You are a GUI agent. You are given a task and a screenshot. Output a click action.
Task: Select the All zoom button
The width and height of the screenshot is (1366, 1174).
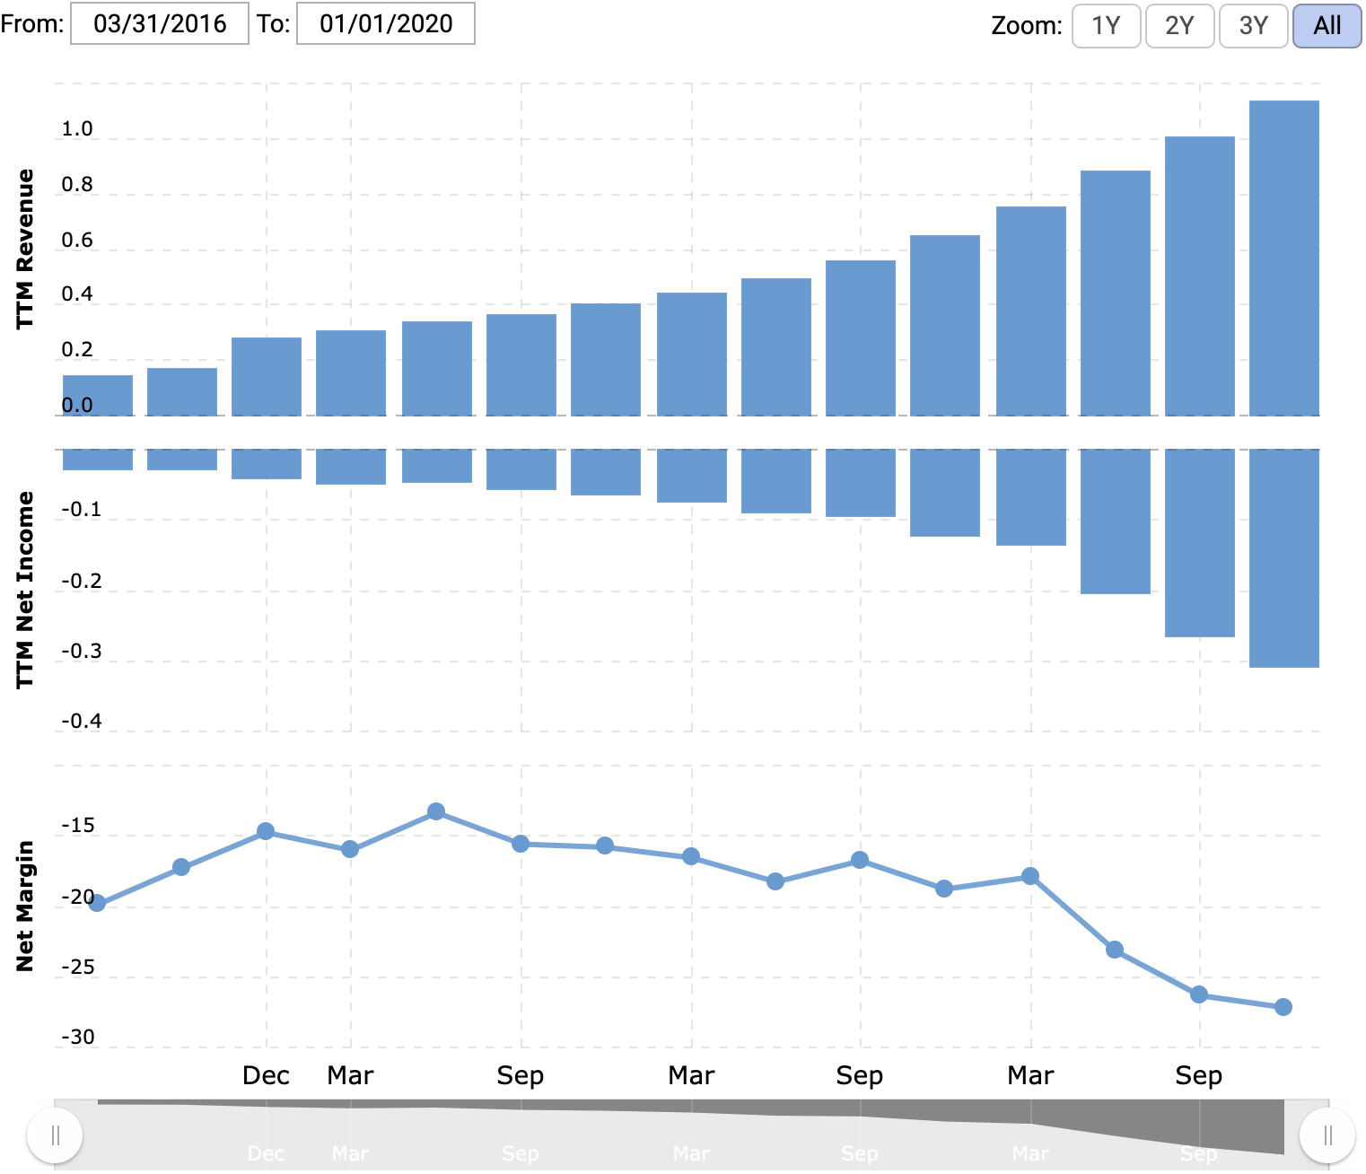click(x=1327, y=25)
